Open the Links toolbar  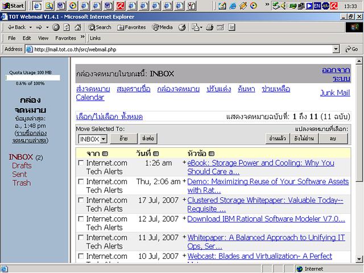pyautogui.click(x=95, y=38)
